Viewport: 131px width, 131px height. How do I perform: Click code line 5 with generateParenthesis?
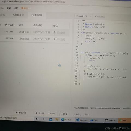pos(103,33)
